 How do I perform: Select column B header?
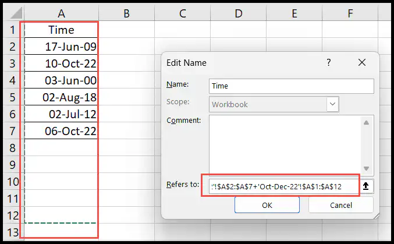(127, 13)
